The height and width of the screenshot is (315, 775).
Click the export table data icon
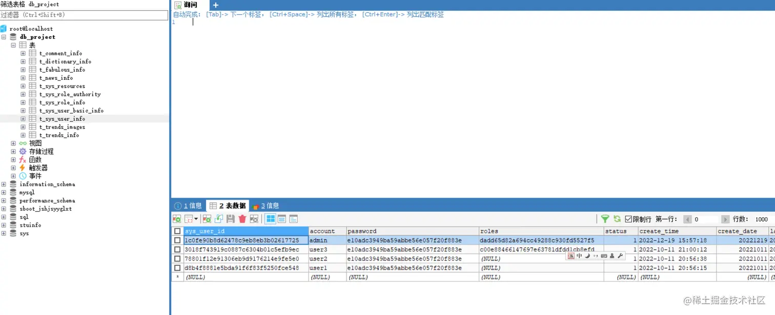pos(177,219)
